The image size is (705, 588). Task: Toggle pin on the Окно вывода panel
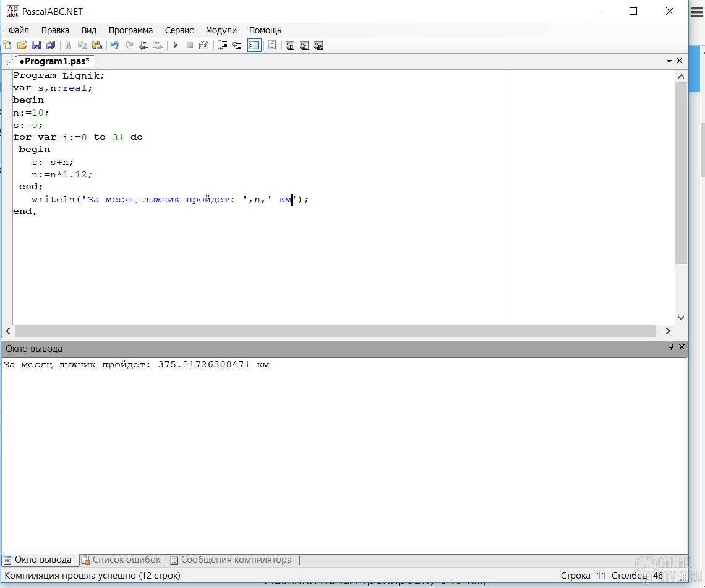click(x=671, y=347)
